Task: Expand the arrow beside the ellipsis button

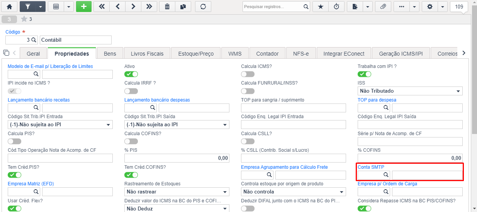Action: tap(414, 7)
